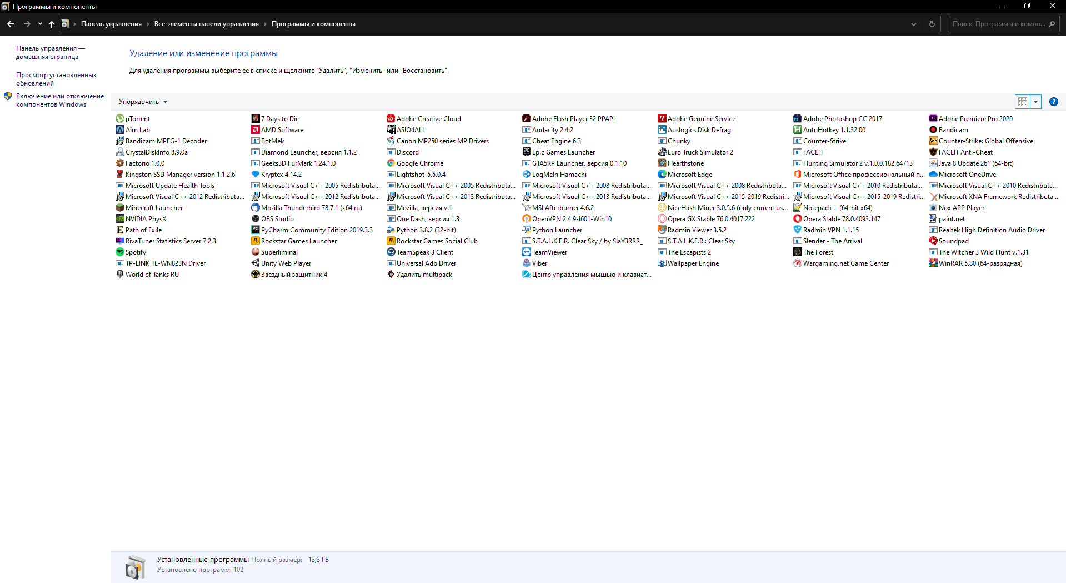Select Path of Exile entry
1066x583 pixels.
pyautogui.click(x=139, y=230)
